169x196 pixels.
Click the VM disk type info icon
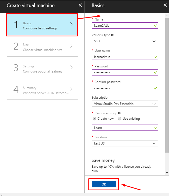112,35
